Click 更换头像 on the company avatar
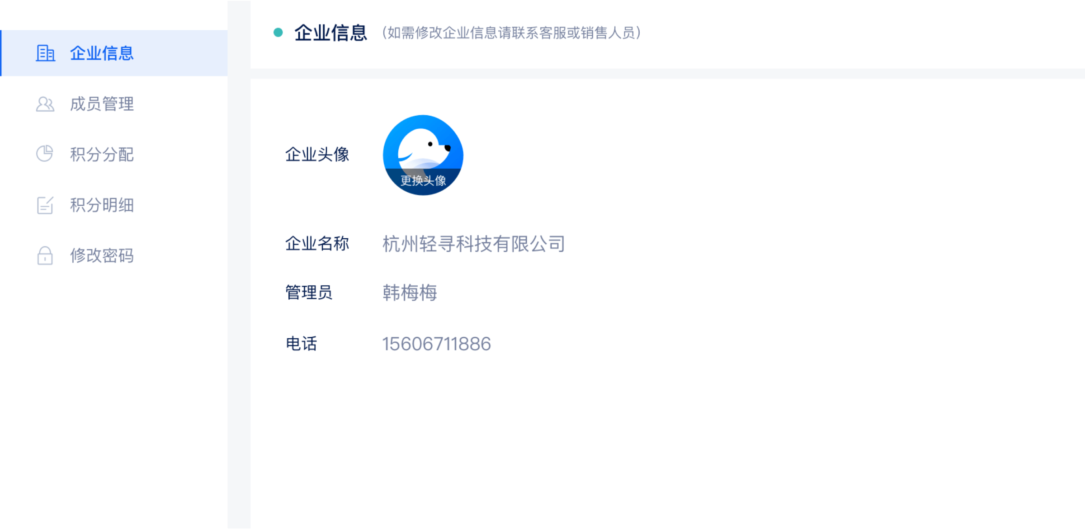 pos(423,181)
